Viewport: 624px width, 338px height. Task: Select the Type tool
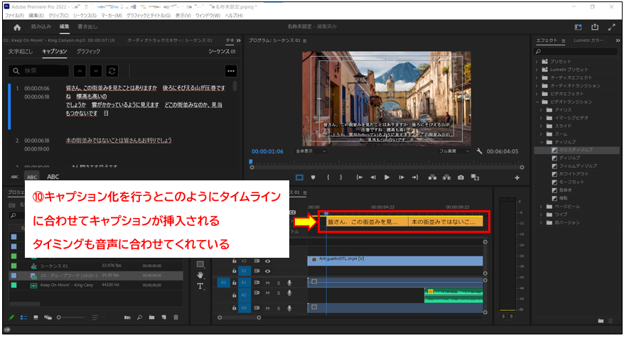click(200, 286)
